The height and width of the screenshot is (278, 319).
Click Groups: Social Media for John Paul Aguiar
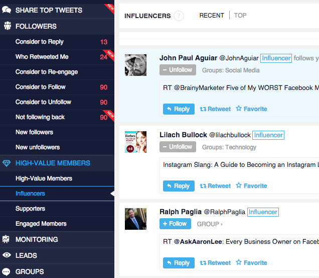pos(231,70)
